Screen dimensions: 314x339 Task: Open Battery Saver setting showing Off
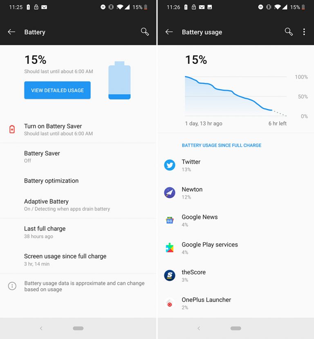78,156
